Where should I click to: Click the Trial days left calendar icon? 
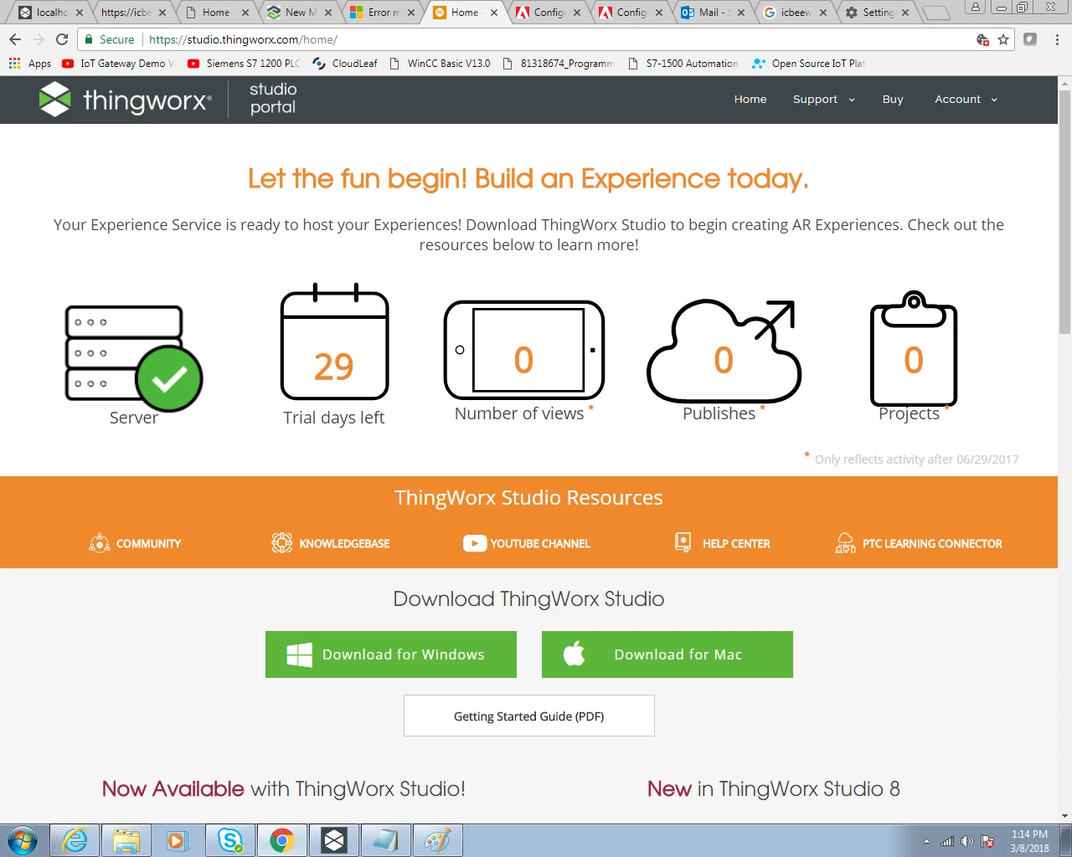click(334, 341)
